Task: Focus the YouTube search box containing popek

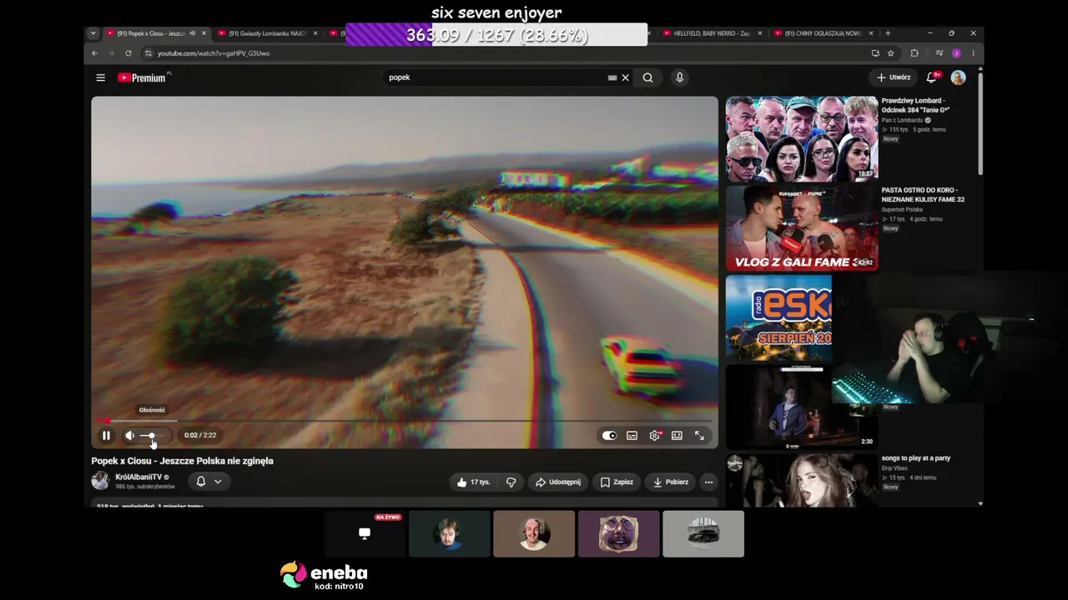Action: [496, 77]
